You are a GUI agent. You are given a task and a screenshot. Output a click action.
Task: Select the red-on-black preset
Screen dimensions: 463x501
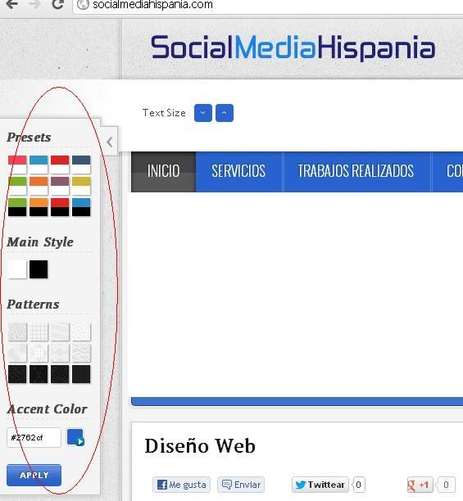[x=60, y=207]
